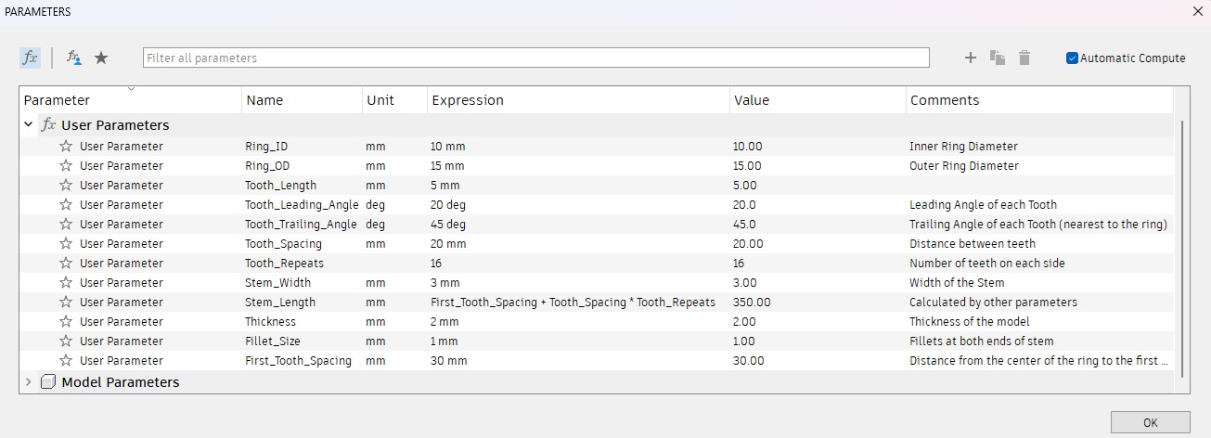Delete parameter using trash icon
The width and height of the screenshot is (1211, 438).
point(1024,58)
